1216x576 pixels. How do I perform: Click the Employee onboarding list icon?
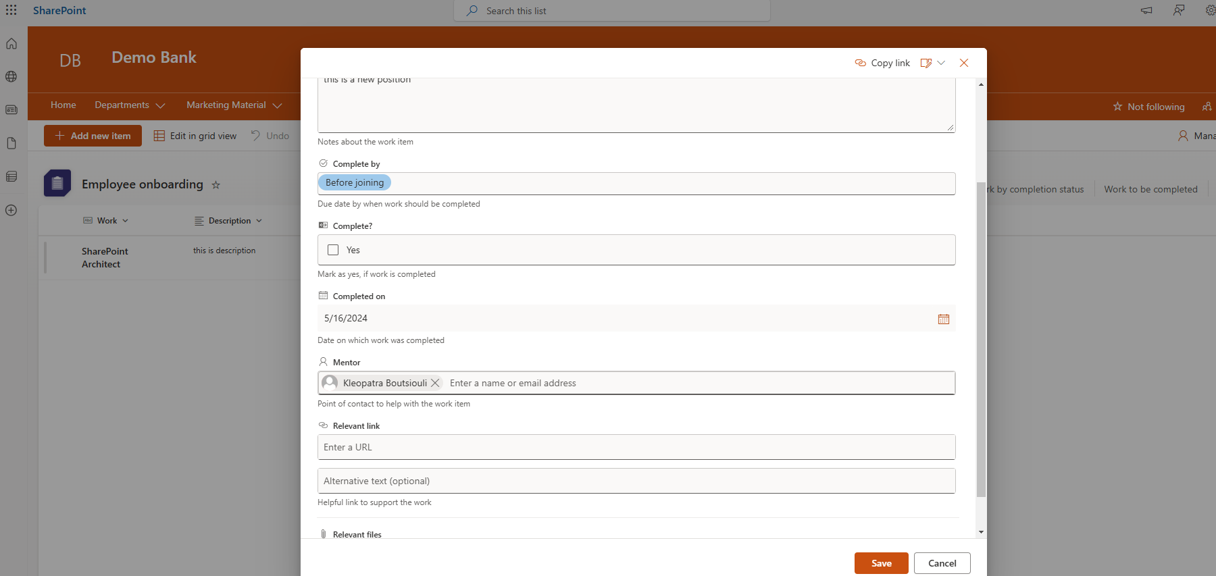point(57,183)
